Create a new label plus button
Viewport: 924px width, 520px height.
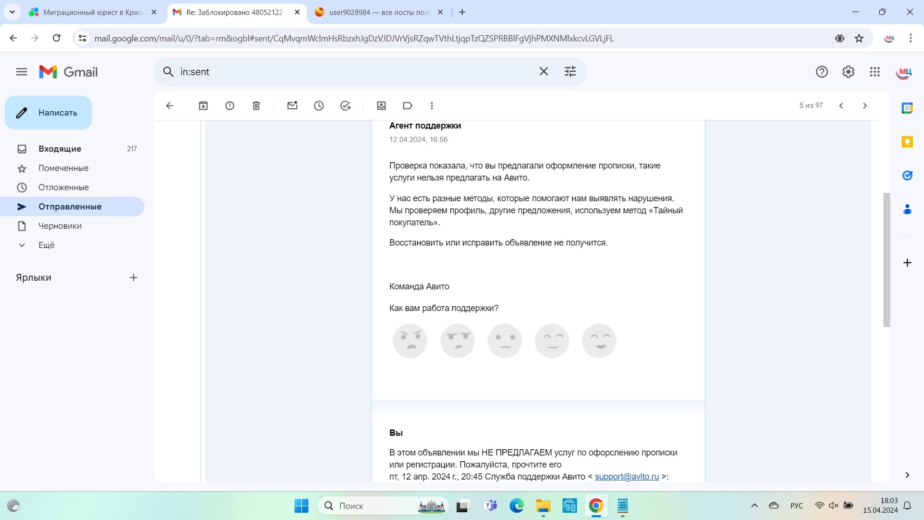(x=133, y=278)
